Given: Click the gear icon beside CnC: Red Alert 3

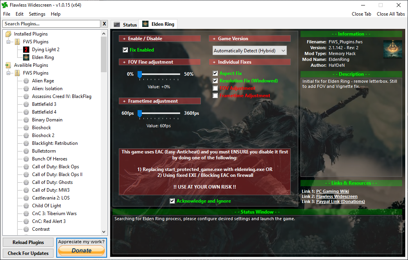Looking at the screenshot, I should (26, 221).
